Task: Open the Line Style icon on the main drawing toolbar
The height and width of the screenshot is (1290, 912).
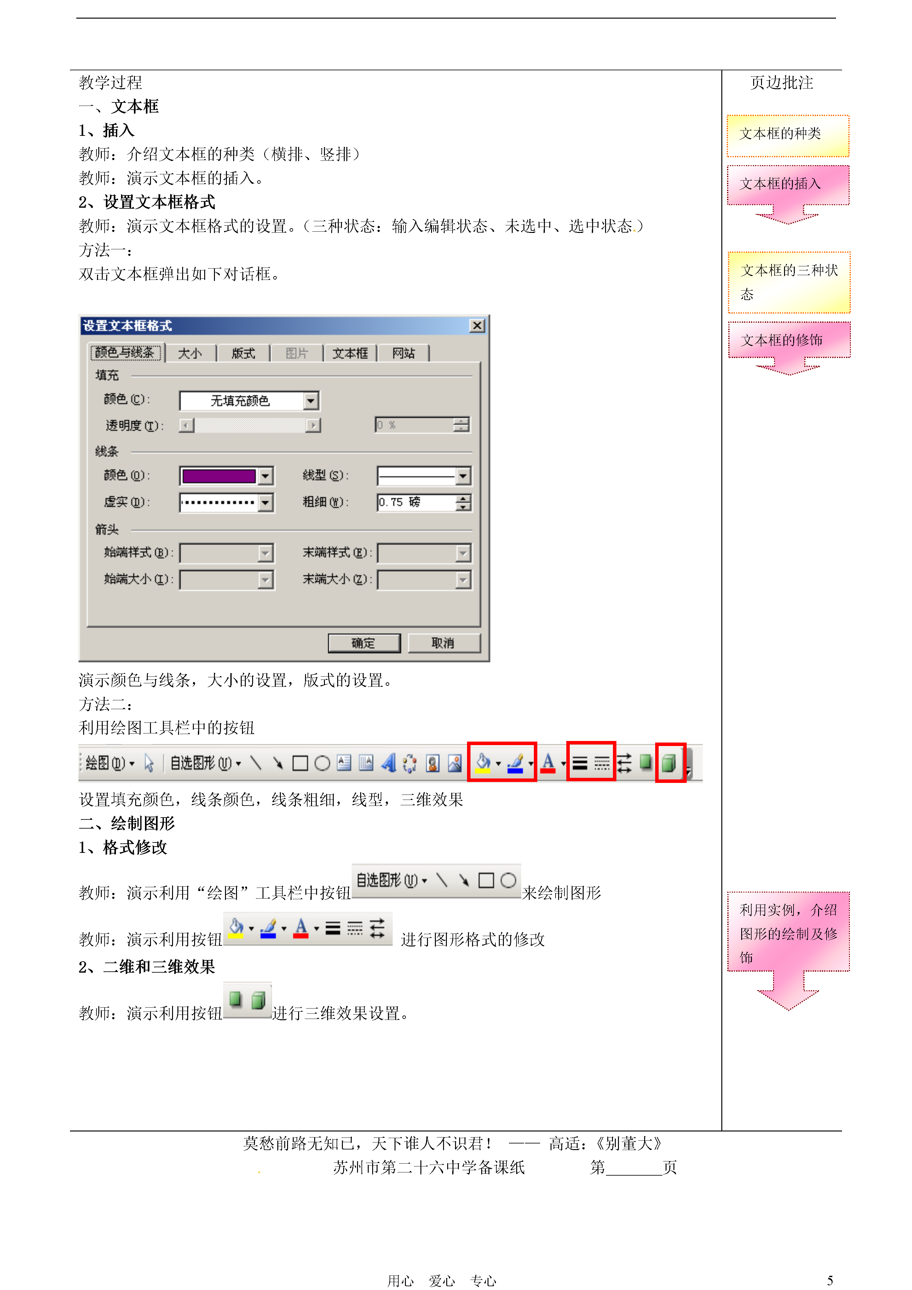Action: [x=580, y=763]
